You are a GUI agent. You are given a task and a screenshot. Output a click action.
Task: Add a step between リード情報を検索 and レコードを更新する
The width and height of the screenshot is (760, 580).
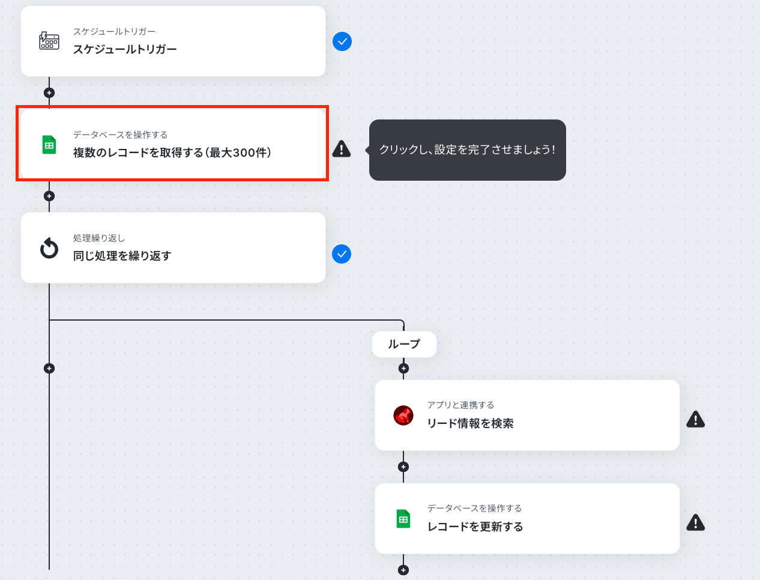pos(403,467)
